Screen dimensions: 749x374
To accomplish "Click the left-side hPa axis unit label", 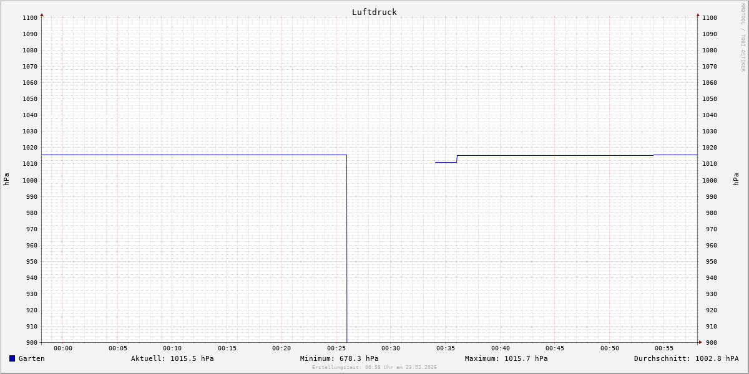I will point(6,180).
